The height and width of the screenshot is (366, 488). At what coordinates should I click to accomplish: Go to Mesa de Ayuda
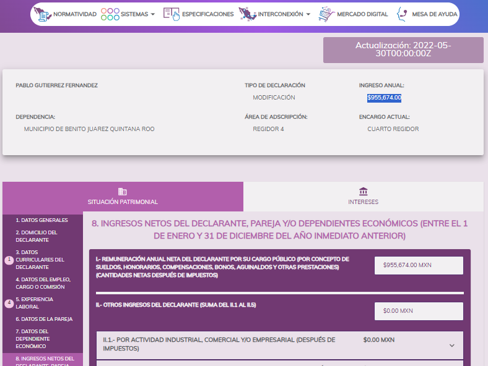[x=434, y=14]
